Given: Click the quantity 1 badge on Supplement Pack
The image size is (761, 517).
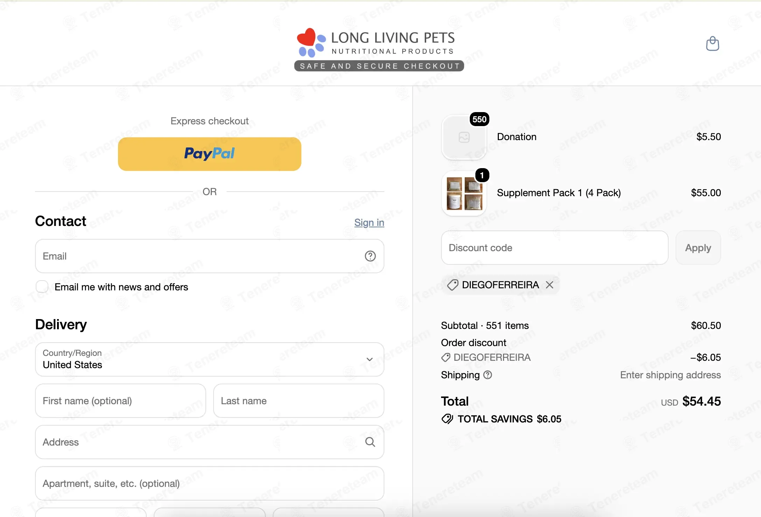Looking at the screenshot, I should [x=482, y=175].
